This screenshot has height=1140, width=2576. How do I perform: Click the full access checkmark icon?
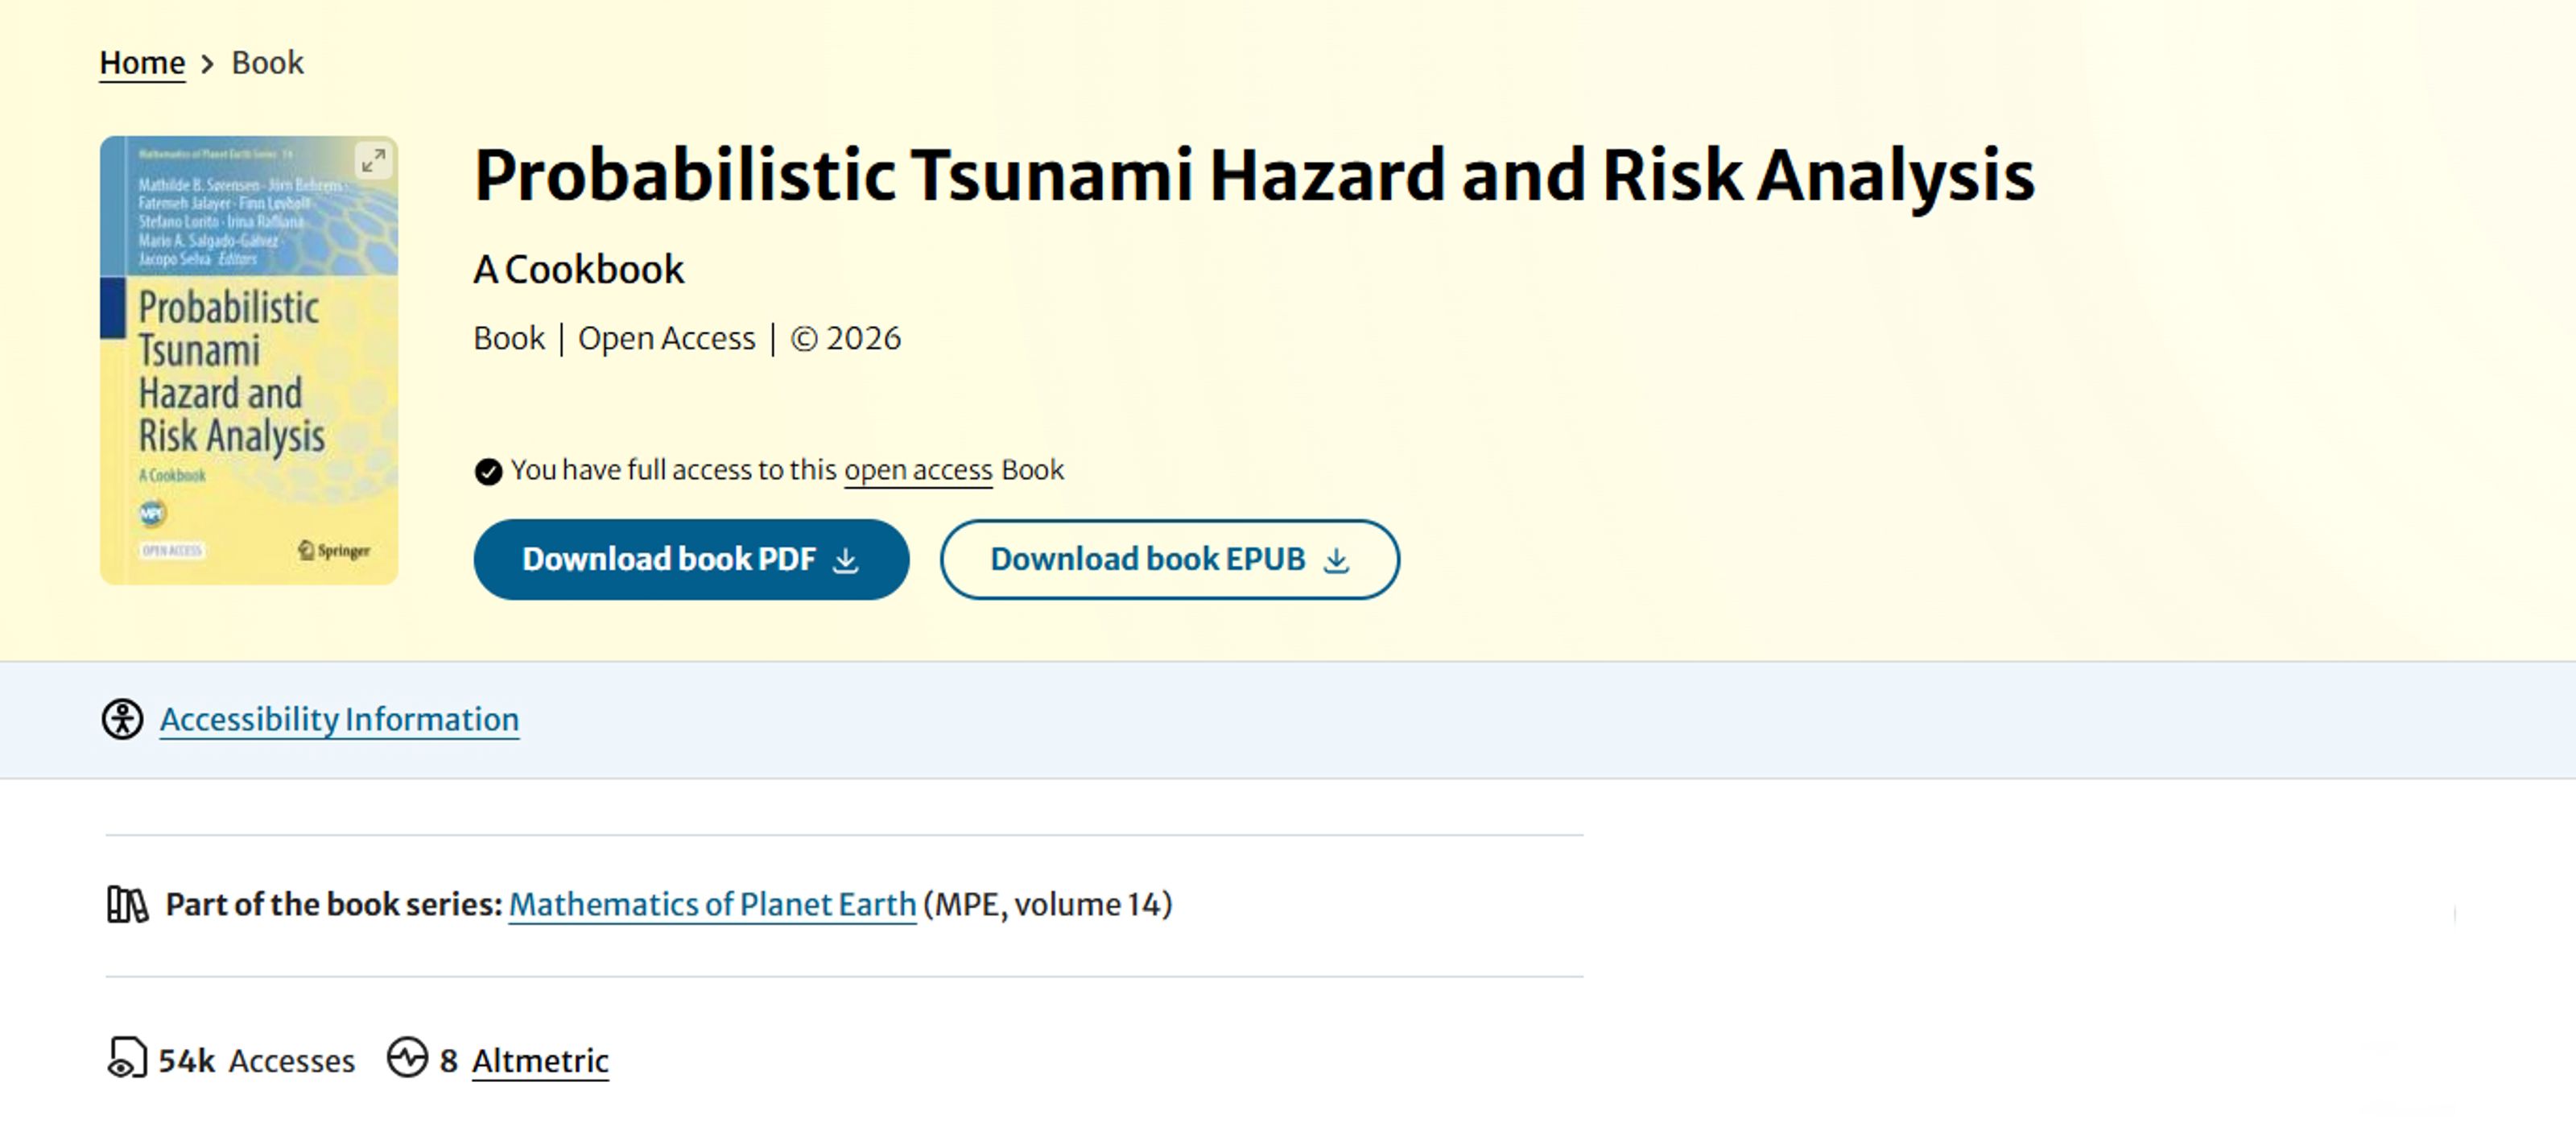488,471
